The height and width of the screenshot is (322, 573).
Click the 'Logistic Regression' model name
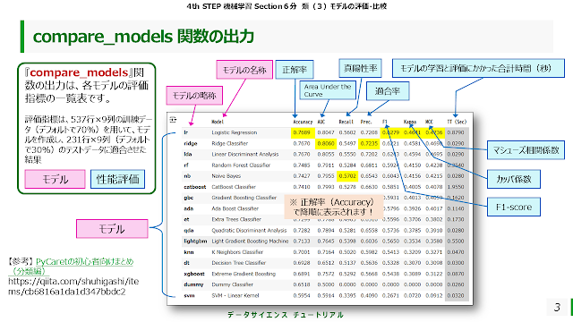pyautogui.click(x=235, y=132)
